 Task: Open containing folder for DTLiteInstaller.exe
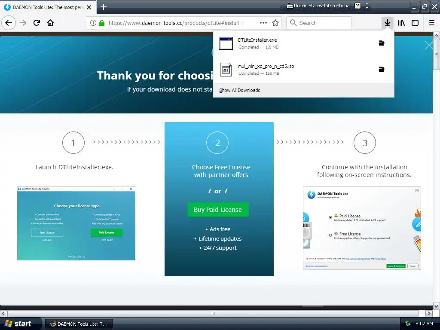[x=382, y=43]
